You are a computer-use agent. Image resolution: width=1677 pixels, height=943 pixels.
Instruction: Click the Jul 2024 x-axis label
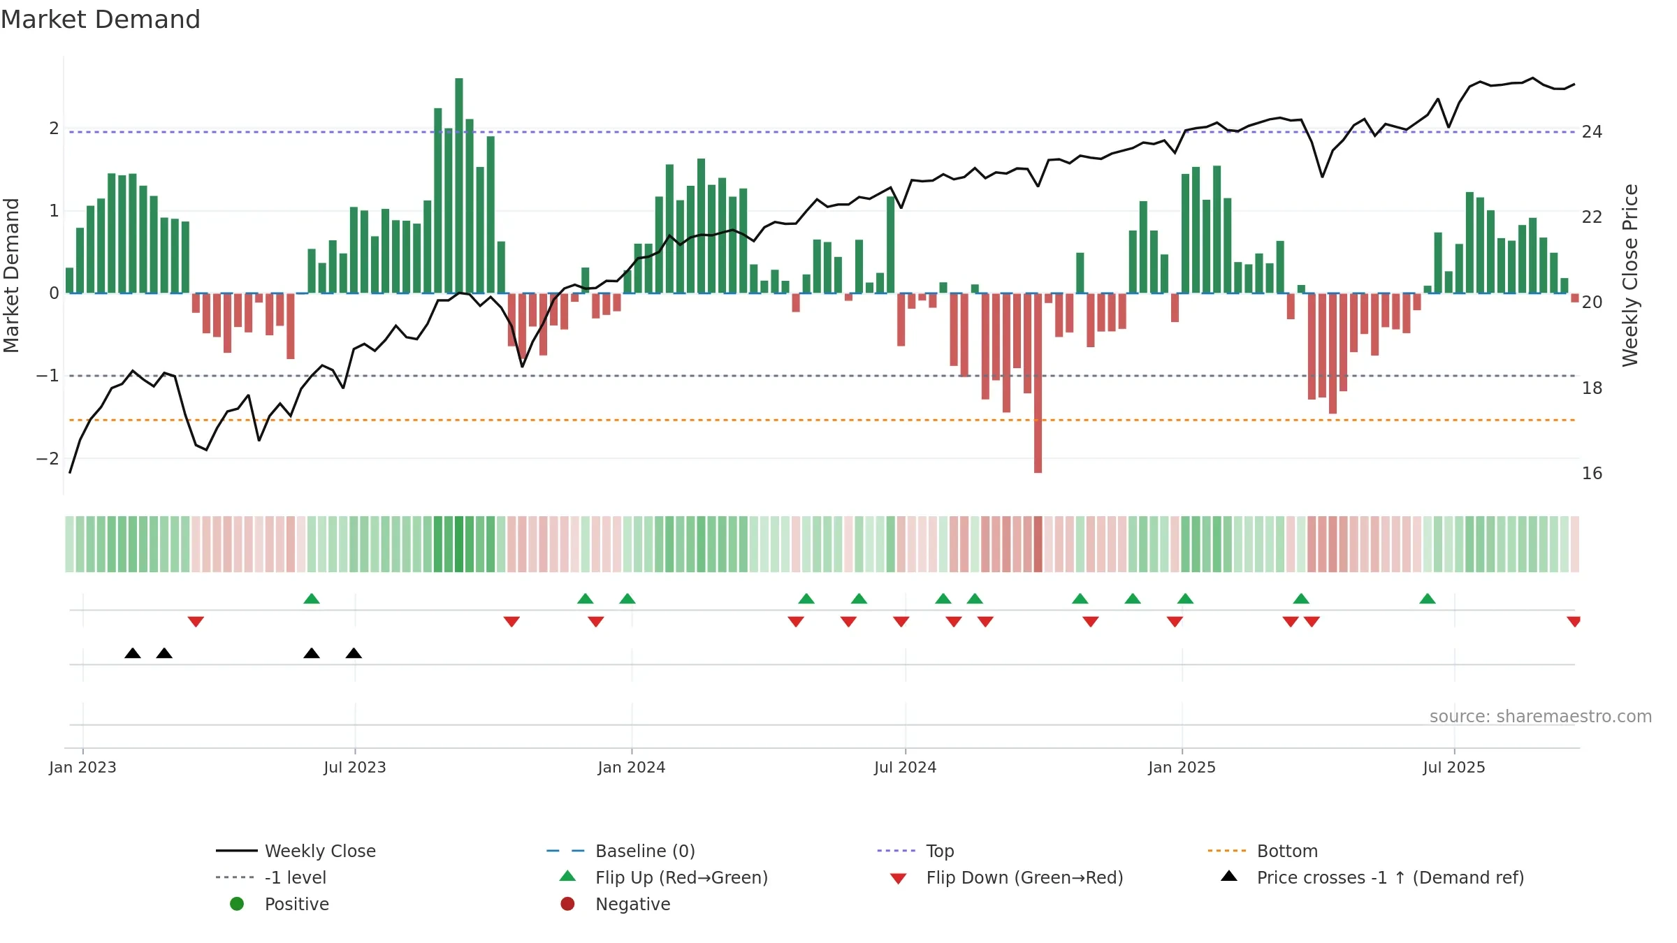pyautogui.click(x=905, y=767)
